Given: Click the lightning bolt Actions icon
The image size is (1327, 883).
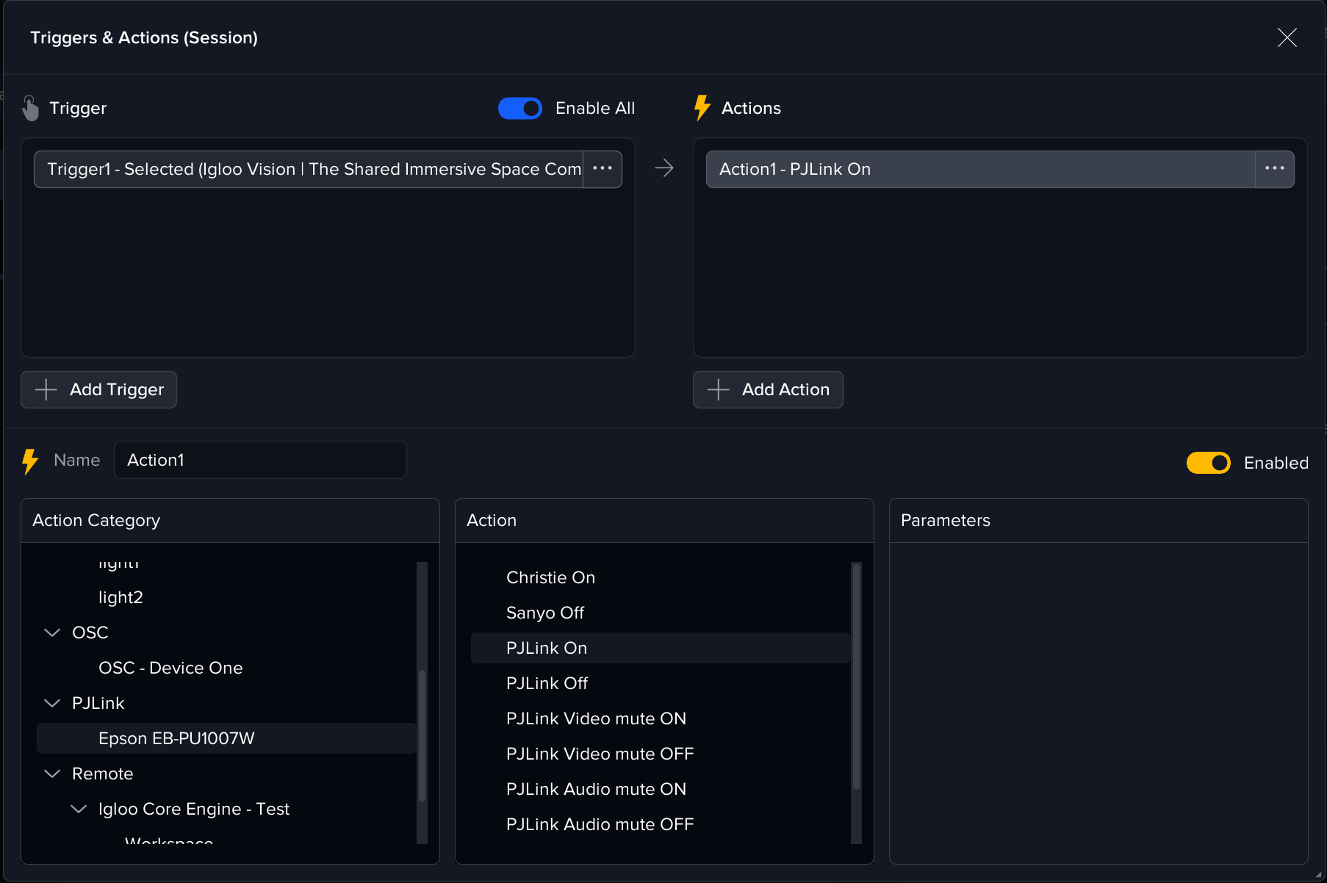Looking at the screenshot, I should [x=702, y=108].
